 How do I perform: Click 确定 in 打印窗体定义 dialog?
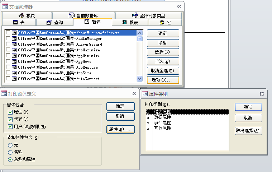click(120, 106)
